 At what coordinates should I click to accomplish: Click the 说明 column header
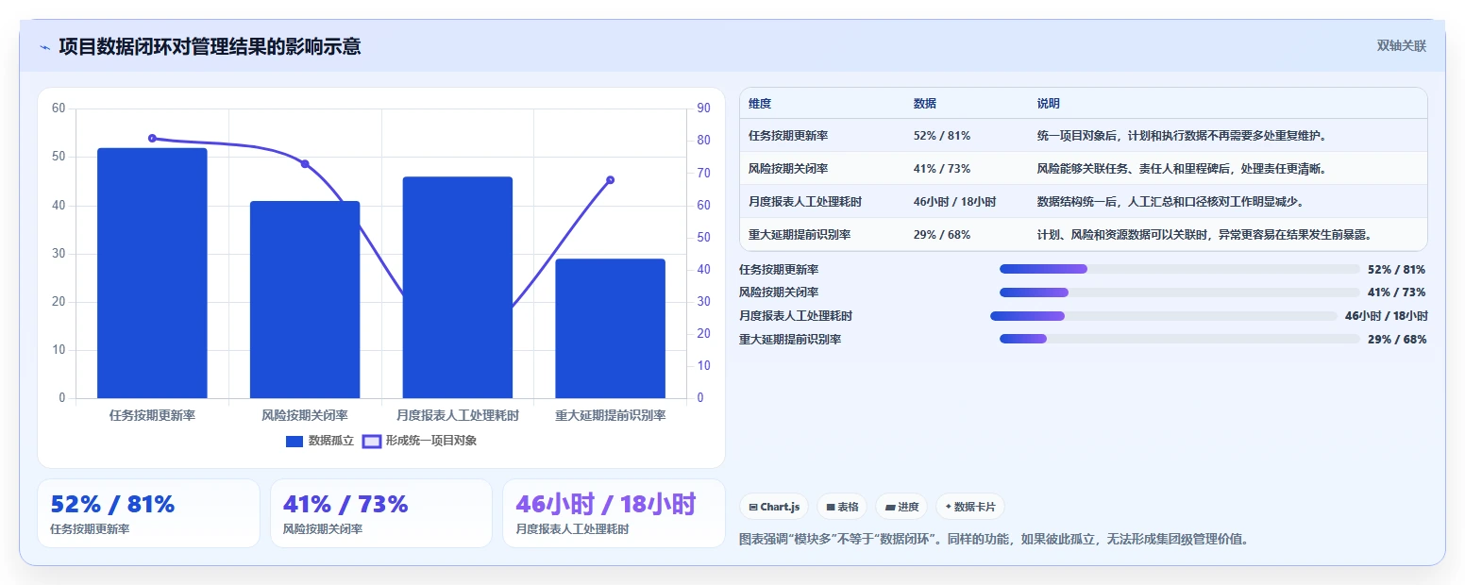pyautogui.click(x=1049, y=103)
